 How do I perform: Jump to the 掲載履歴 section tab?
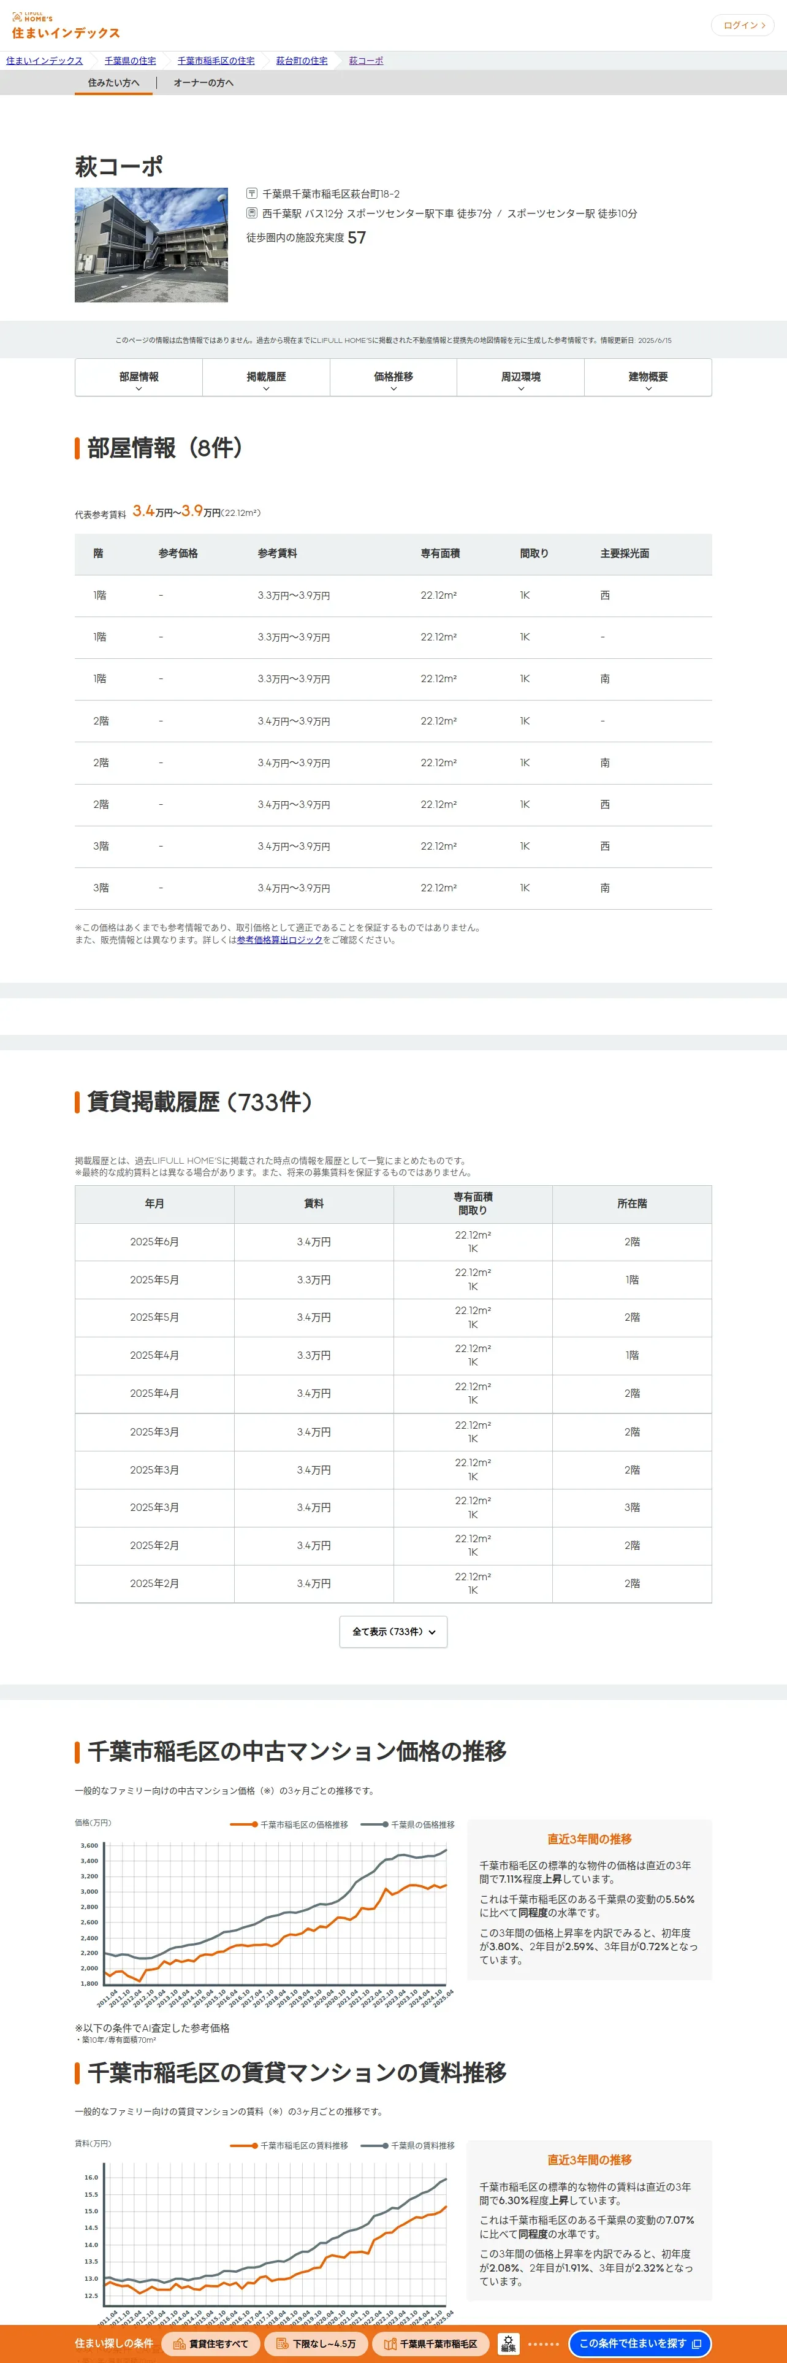click(265, 377)
